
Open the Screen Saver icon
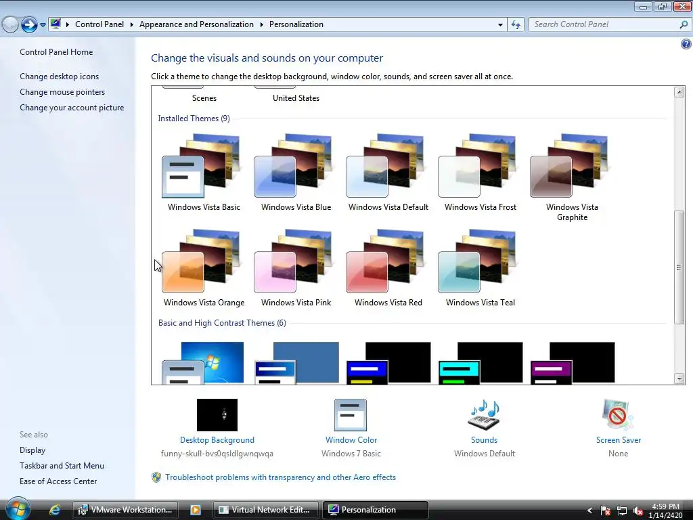(618, 415)
